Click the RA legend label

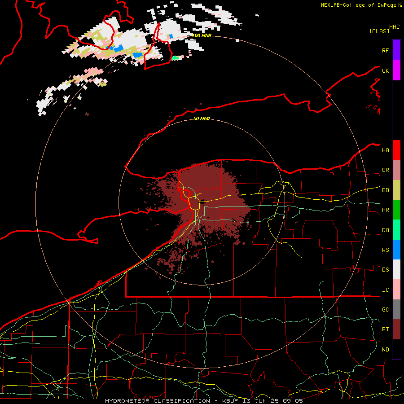(386, 230)
